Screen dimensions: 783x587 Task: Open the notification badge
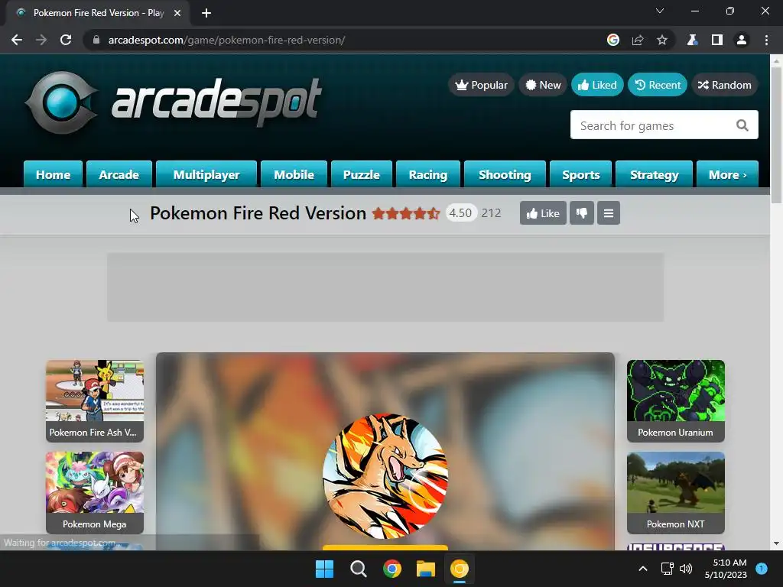click(x=762, y=569)
